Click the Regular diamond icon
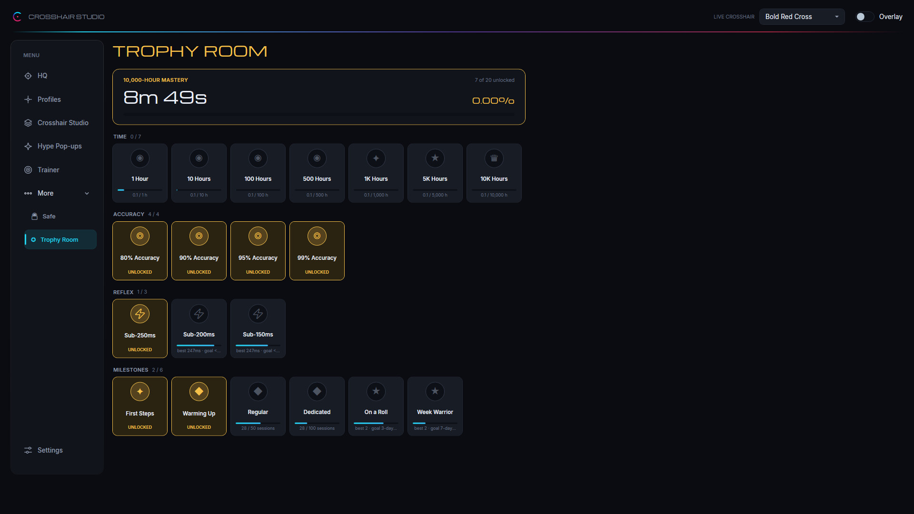 point(258,392)
